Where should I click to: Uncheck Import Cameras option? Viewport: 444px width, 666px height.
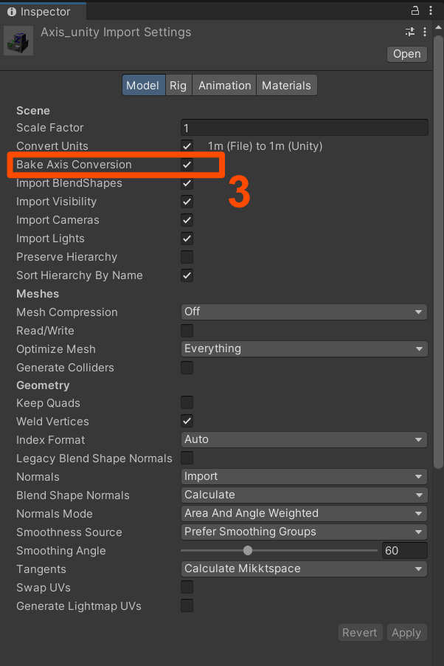[x=187, y=220]
